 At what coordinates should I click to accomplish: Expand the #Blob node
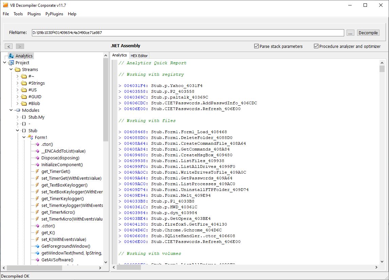point(18,103)
